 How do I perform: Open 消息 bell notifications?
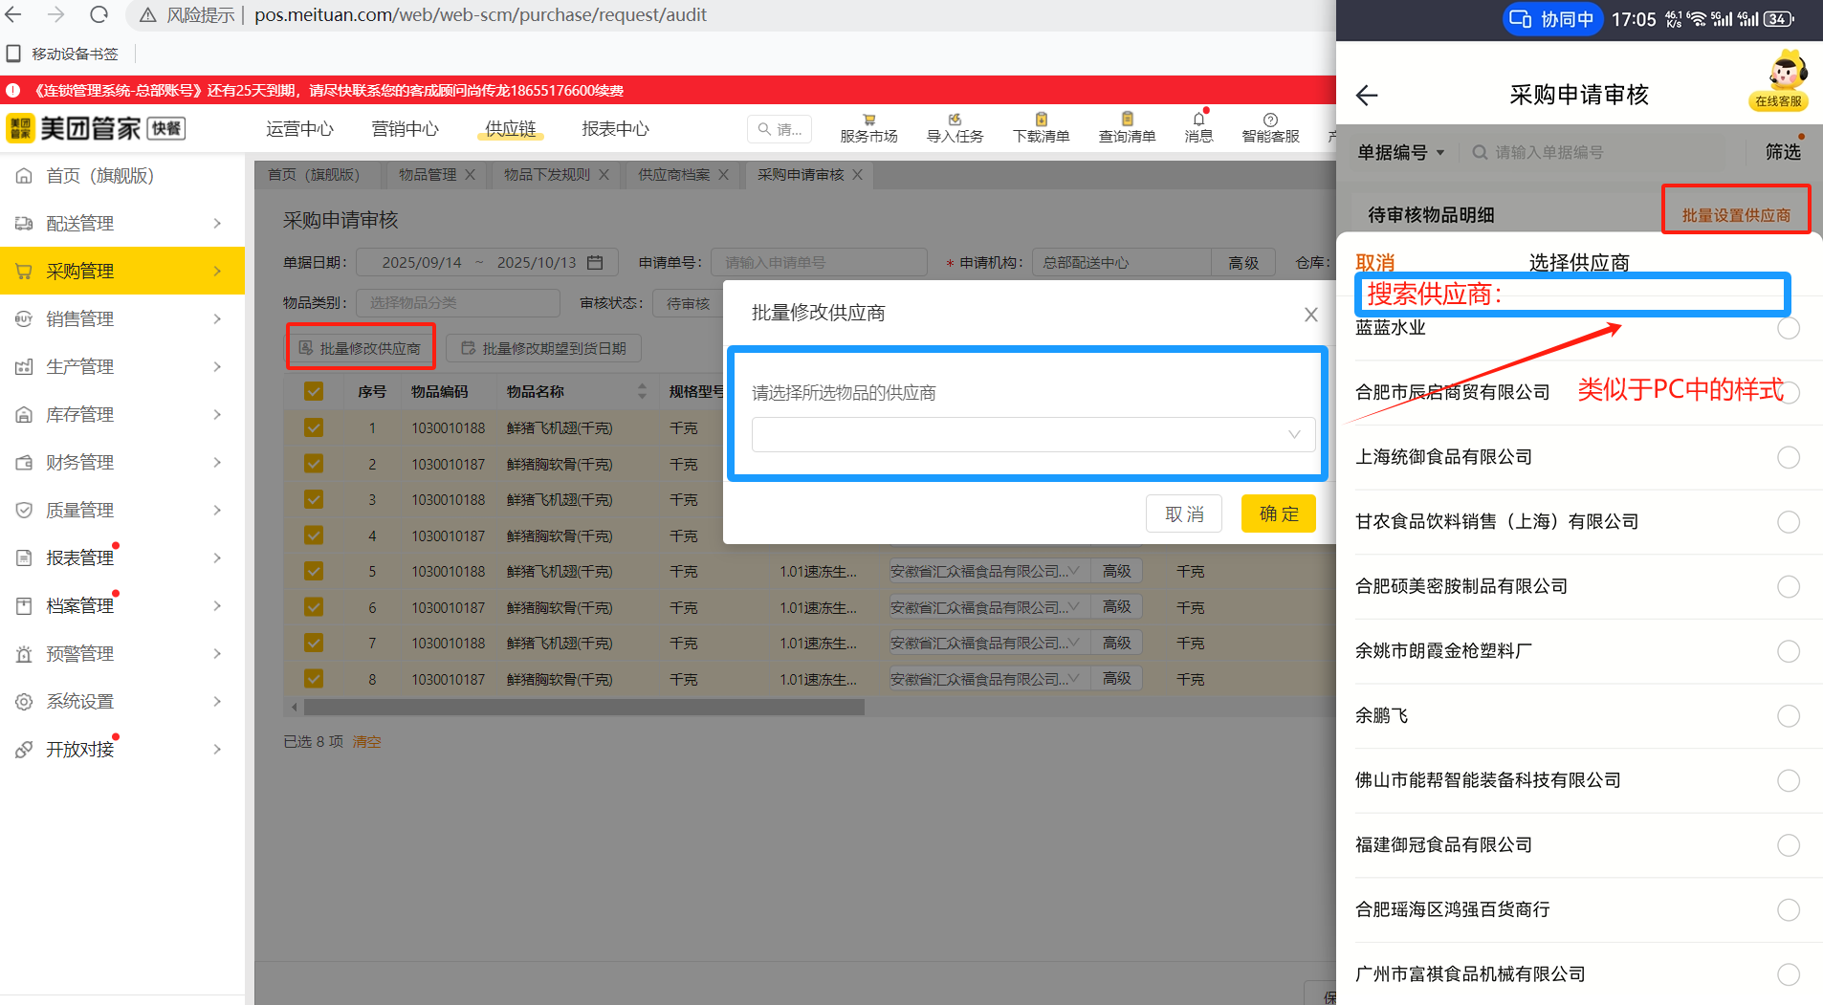[x=1198, y=120]
